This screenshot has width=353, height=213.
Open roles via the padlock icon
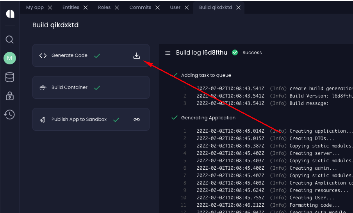10,96
